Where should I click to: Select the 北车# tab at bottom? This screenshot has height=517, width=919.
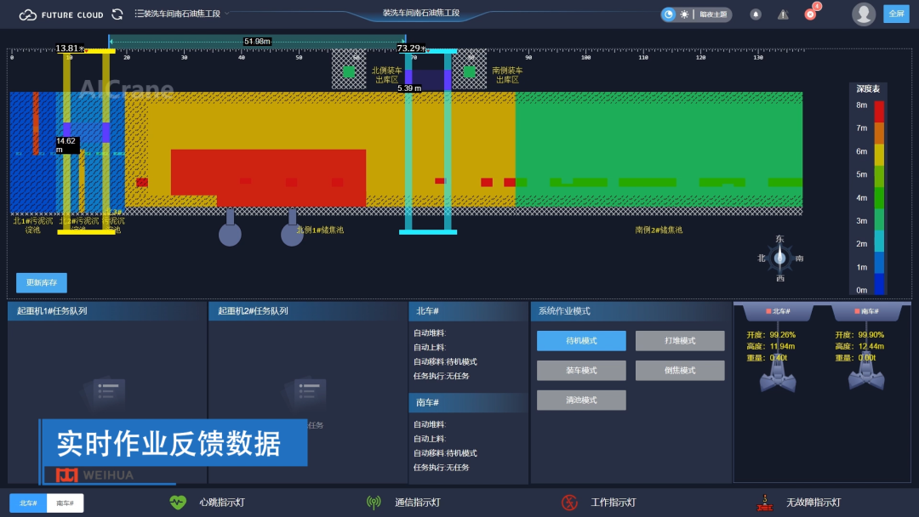(x=29, y=503)
